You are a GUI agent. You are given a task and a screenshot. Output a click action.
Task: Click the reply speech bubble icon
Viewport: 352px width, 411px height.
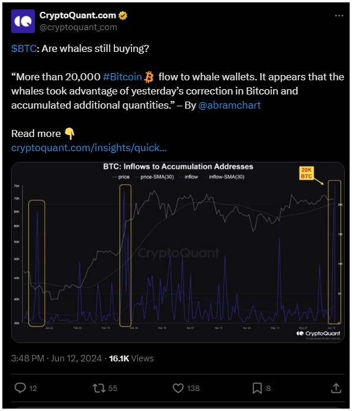pyautogui.click(x=20, y=388)
